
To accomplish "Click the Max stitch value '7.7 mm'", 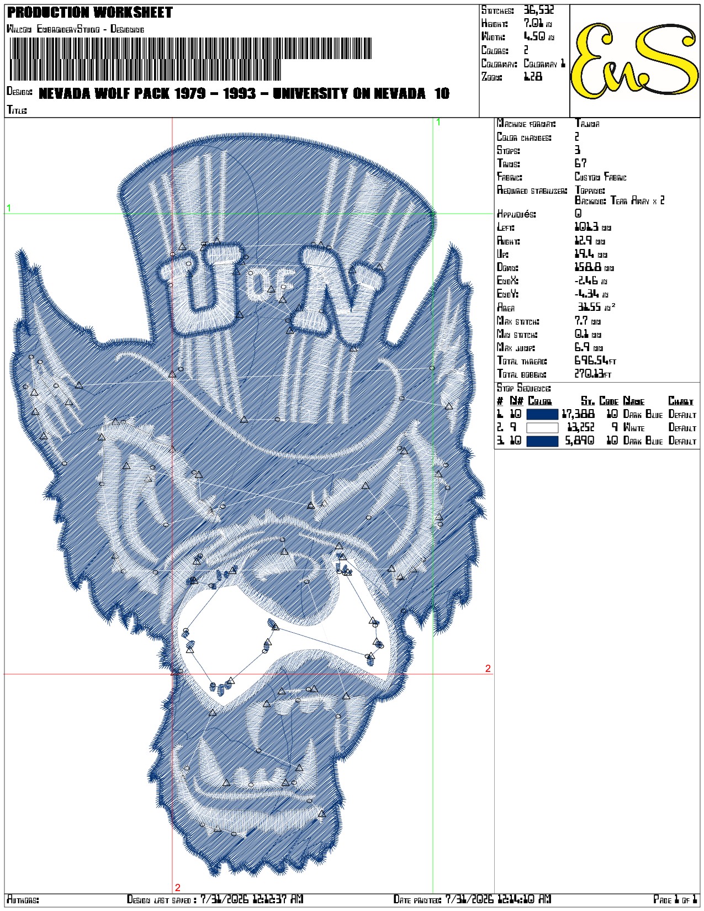I will (587, 321).
